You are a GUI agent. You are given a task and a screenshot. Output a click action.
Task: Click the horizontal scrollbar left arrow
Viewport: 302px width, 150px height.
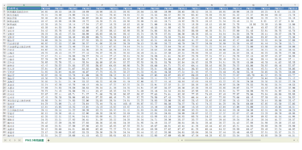[182, 140]
